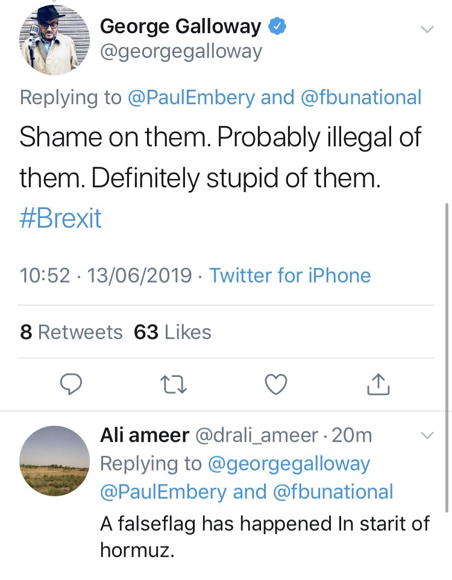
Task: View the 8 Retweets list
Action: [71, 332]
